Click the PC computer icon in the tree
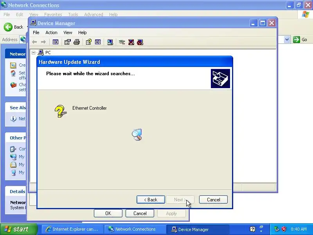Viewport: 313px width, 235px height. click(41, 52)
